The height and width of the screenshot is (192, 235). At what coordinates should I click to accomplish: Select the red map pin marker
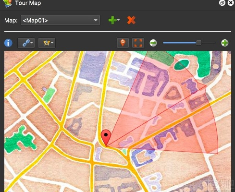[x=106, y=138]
